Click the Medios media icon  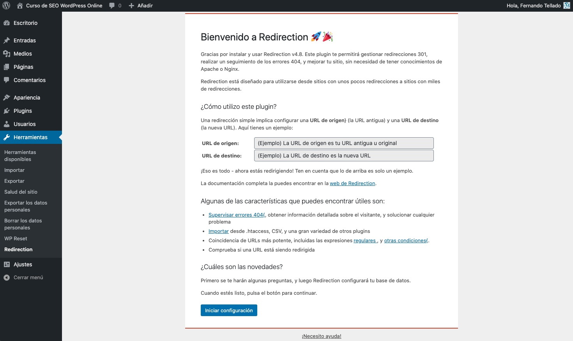[x=7, y=54]
